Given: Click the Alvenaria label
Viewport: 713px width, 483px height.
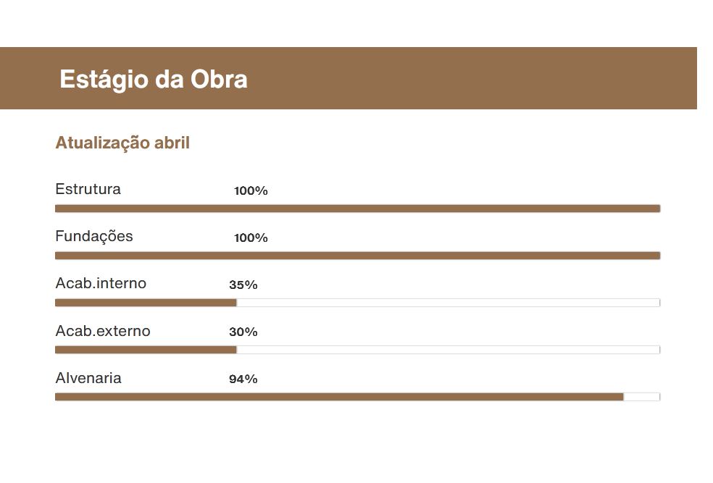Looking at the screenshot, I should [88, 378].
